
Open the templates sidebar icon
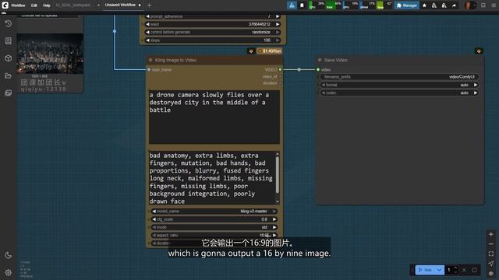click(x=9, y=93)
